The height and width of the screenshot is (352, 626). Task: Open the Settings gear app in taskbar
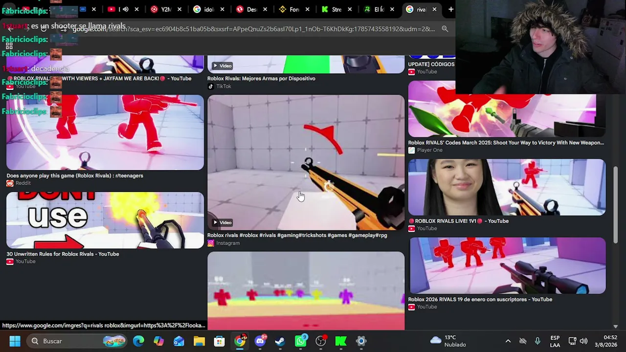[361, 341]
